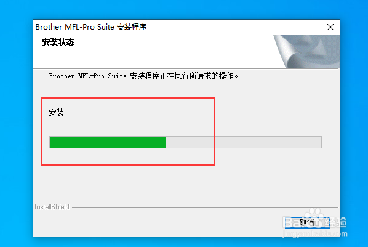
Task: Click the blue desktop background above the dialog
Action: click(184, 9)
